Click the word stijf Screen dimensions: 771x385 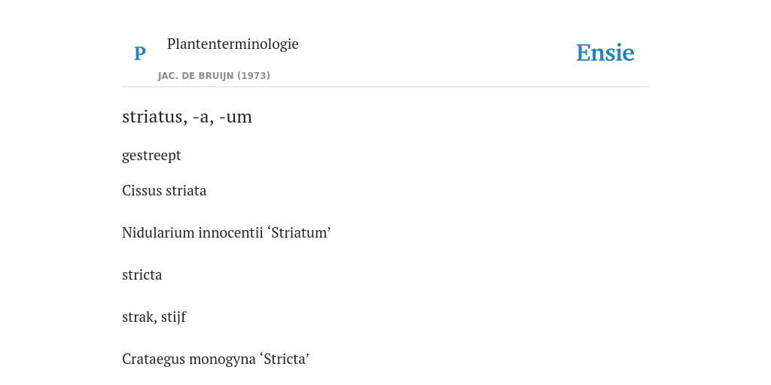tap(174, 317)
